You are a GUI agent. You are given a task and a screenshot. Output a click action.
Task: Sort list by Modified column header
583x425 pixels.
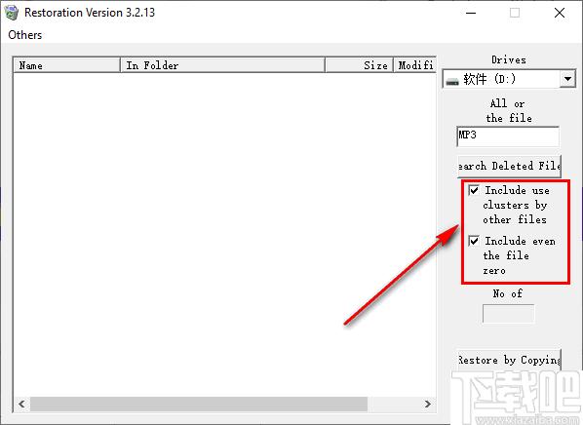(414, 65)
